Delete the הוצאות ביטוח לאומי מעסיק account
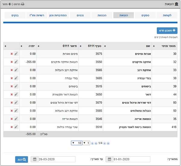The width and height of the screenshot is (181, 166). 12,127
